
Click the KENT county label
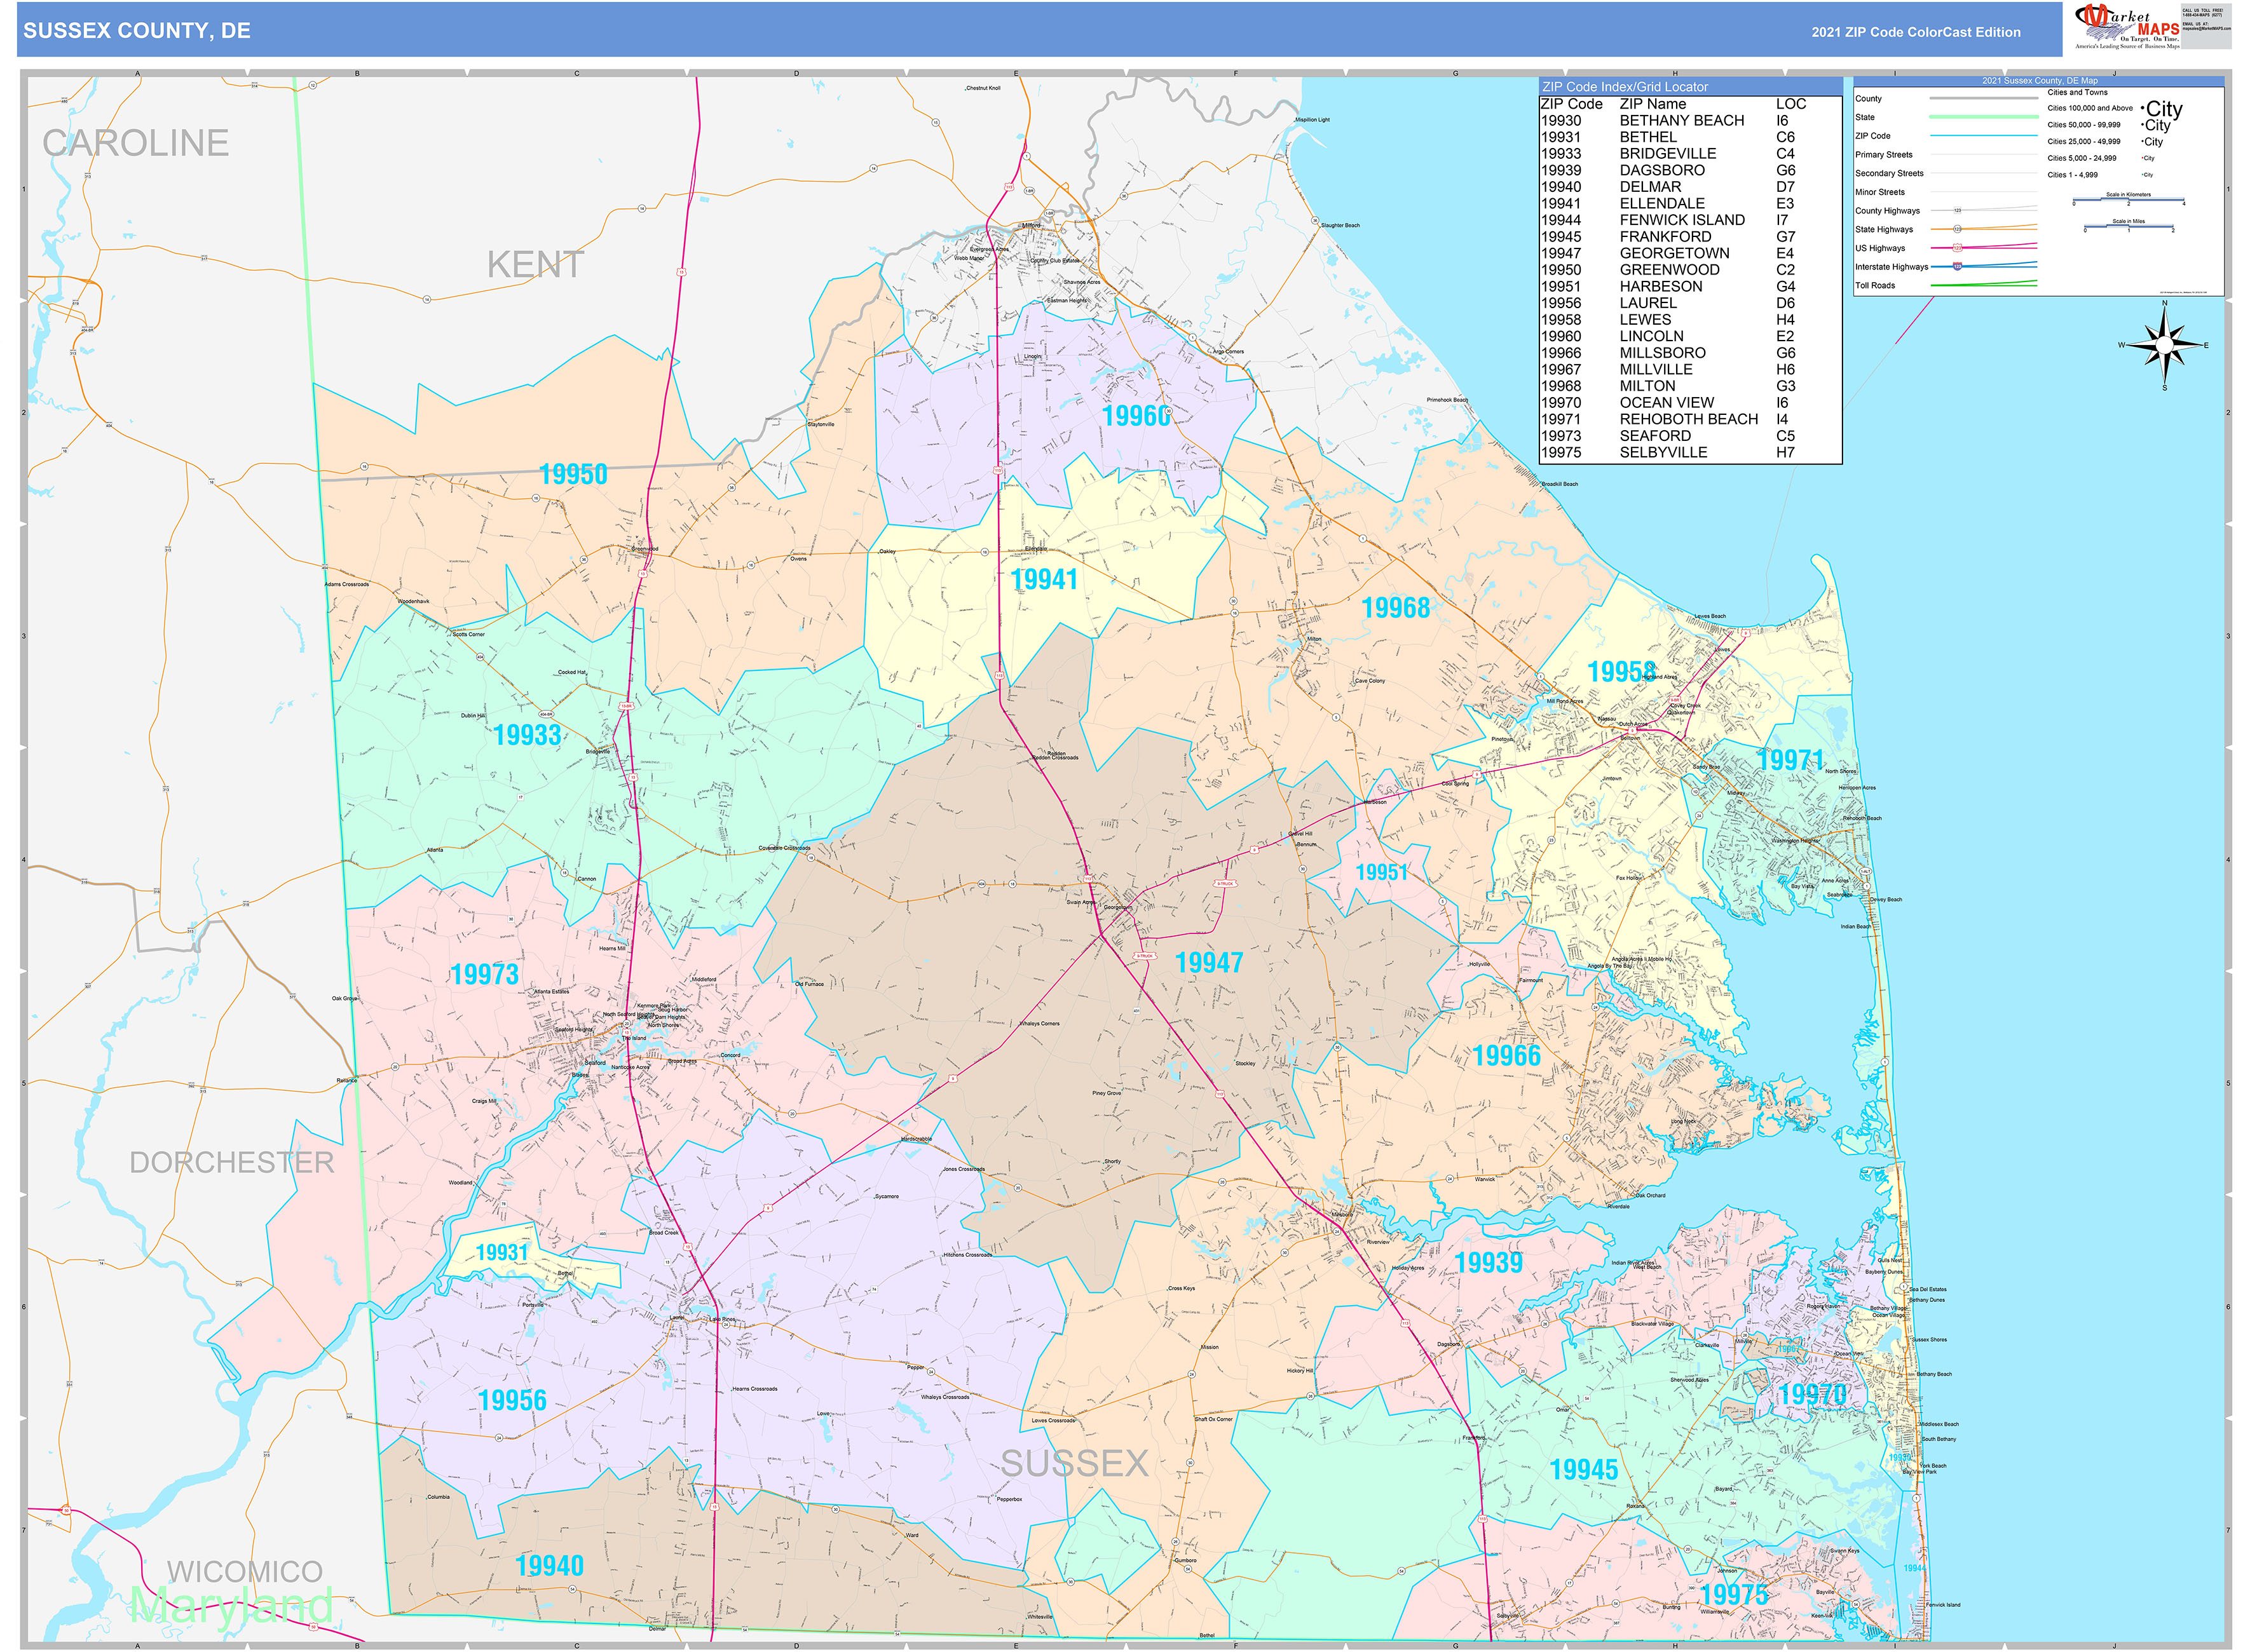point(535,265)
